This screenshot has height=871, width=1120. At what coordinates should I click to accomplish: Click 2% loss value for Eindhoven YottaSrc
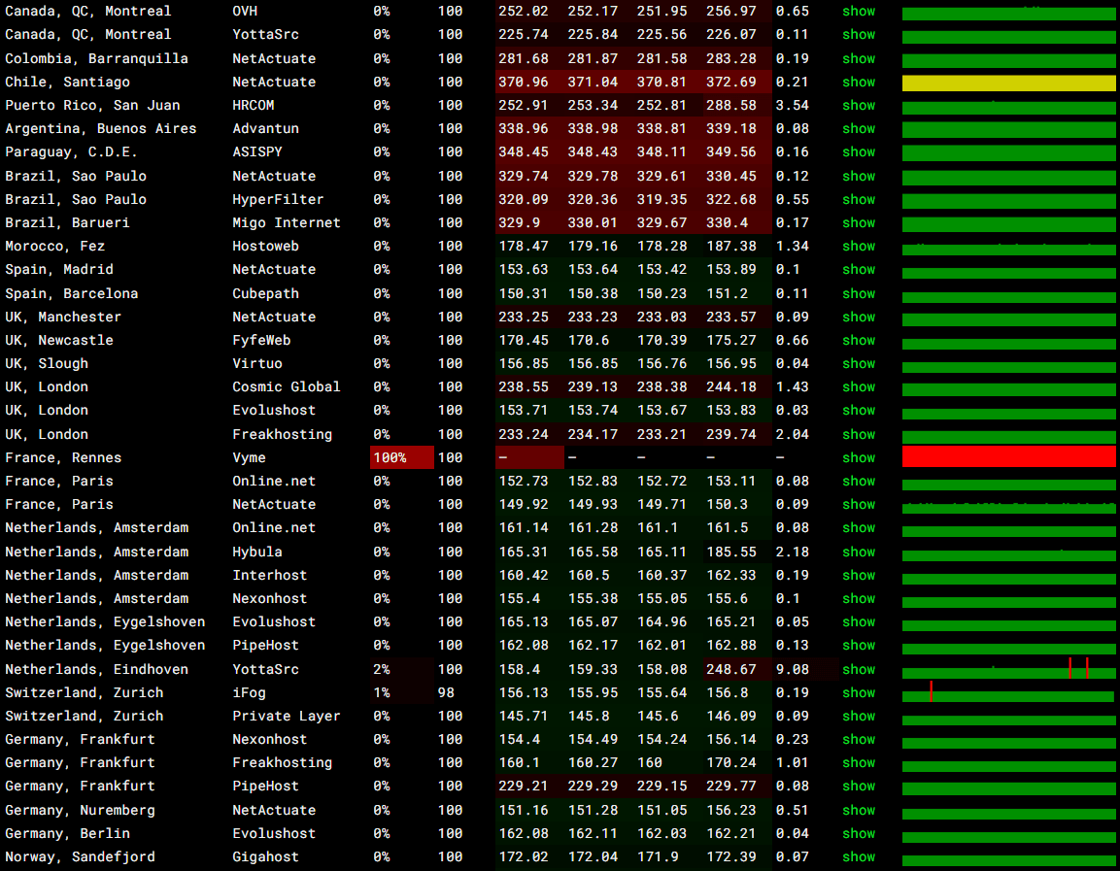[x=382, y=670]
